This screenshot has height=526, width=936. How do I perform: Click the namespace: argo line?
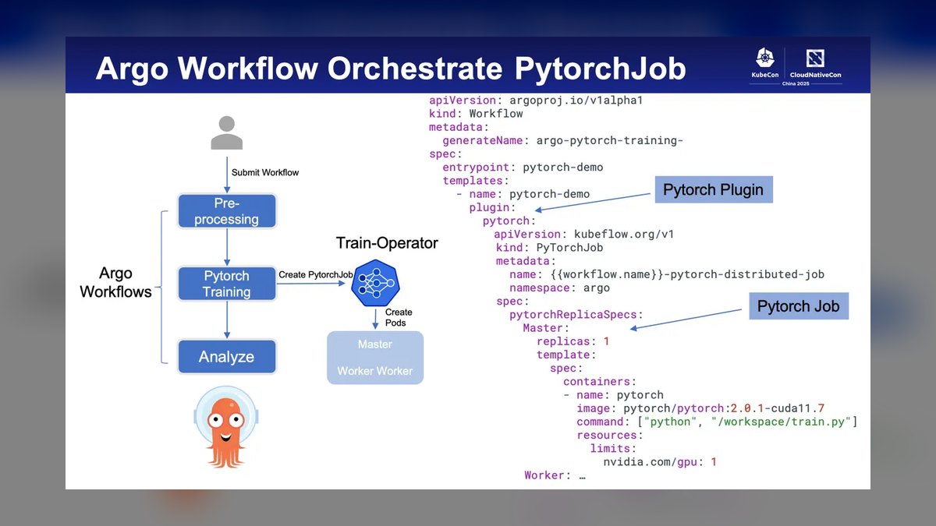pyautogui.click(x=559, y=288)
